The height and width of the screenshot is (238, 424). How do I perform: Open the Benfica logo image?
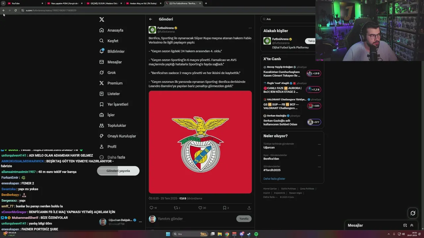click(x=200, y=142)
